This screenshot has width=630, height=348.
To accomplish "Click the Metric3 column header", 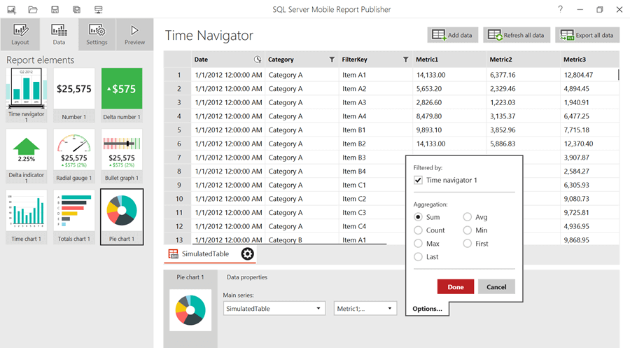I will 590,60.
